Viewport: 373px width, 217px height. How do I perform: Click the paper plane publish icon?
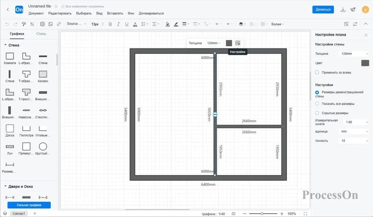(353, 9)
